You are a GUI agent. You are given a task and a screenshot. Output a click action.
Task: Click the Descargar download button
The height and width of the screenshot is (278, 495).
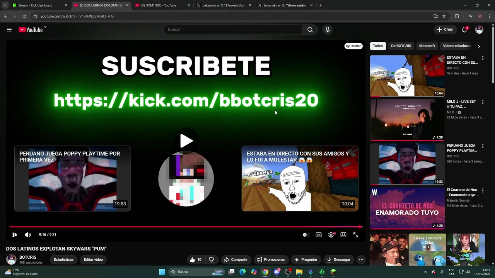[338, 259]
